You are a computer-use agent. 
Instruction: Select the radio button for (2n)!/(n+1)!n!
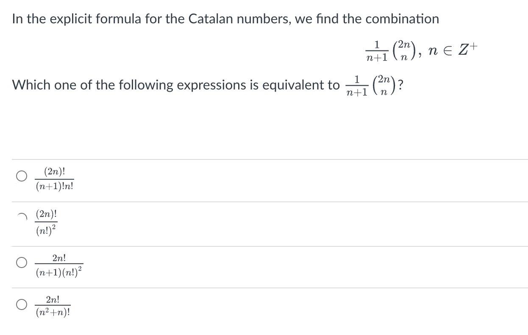pos(21,176)
